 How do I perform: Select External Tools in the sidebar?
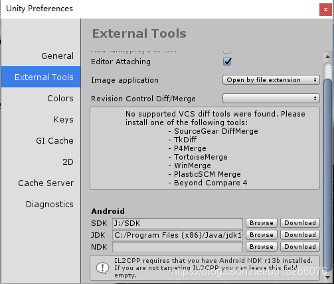pos(41,77)
